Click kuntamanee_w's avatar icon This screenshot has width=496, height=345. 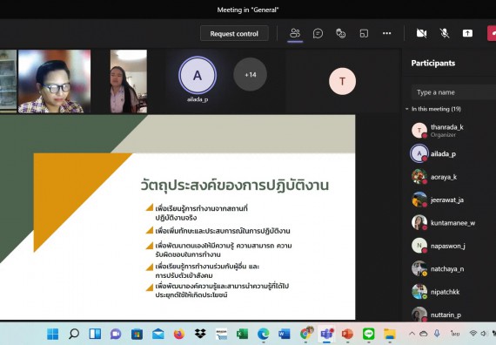coord(419,222)
